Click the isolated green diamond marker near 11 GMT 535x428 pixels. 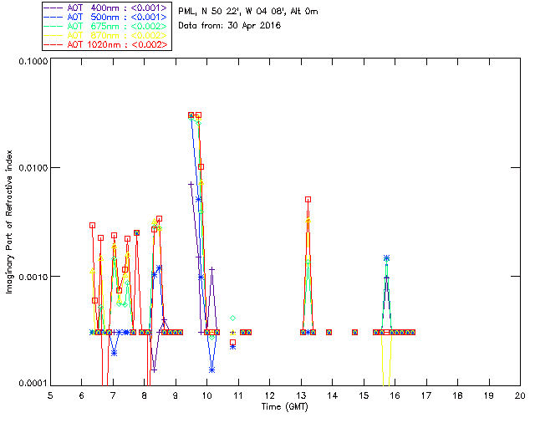(233, 318)
